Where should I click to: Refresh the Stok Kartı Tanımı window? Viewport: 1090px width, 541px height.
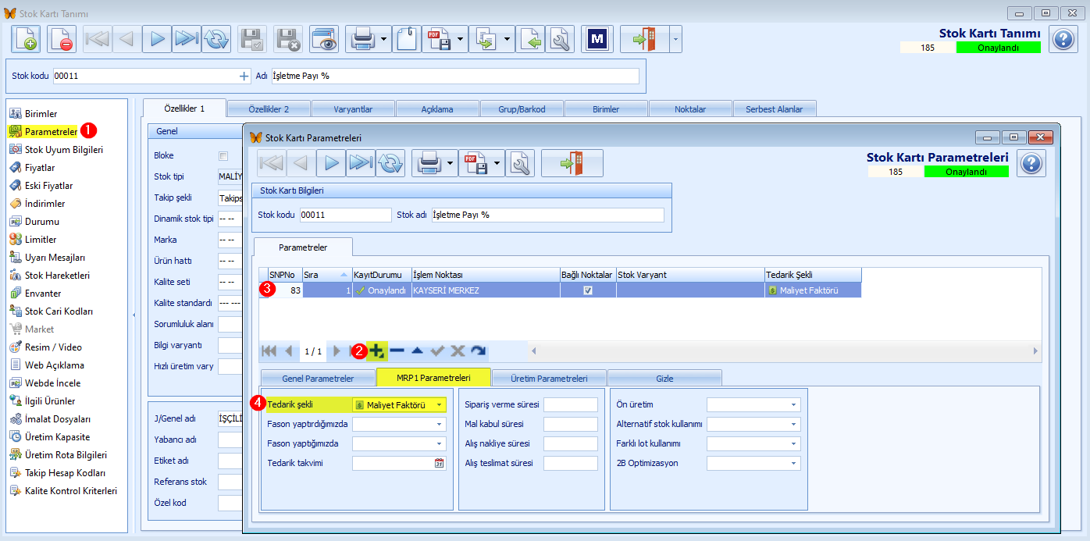click(216, 39)
